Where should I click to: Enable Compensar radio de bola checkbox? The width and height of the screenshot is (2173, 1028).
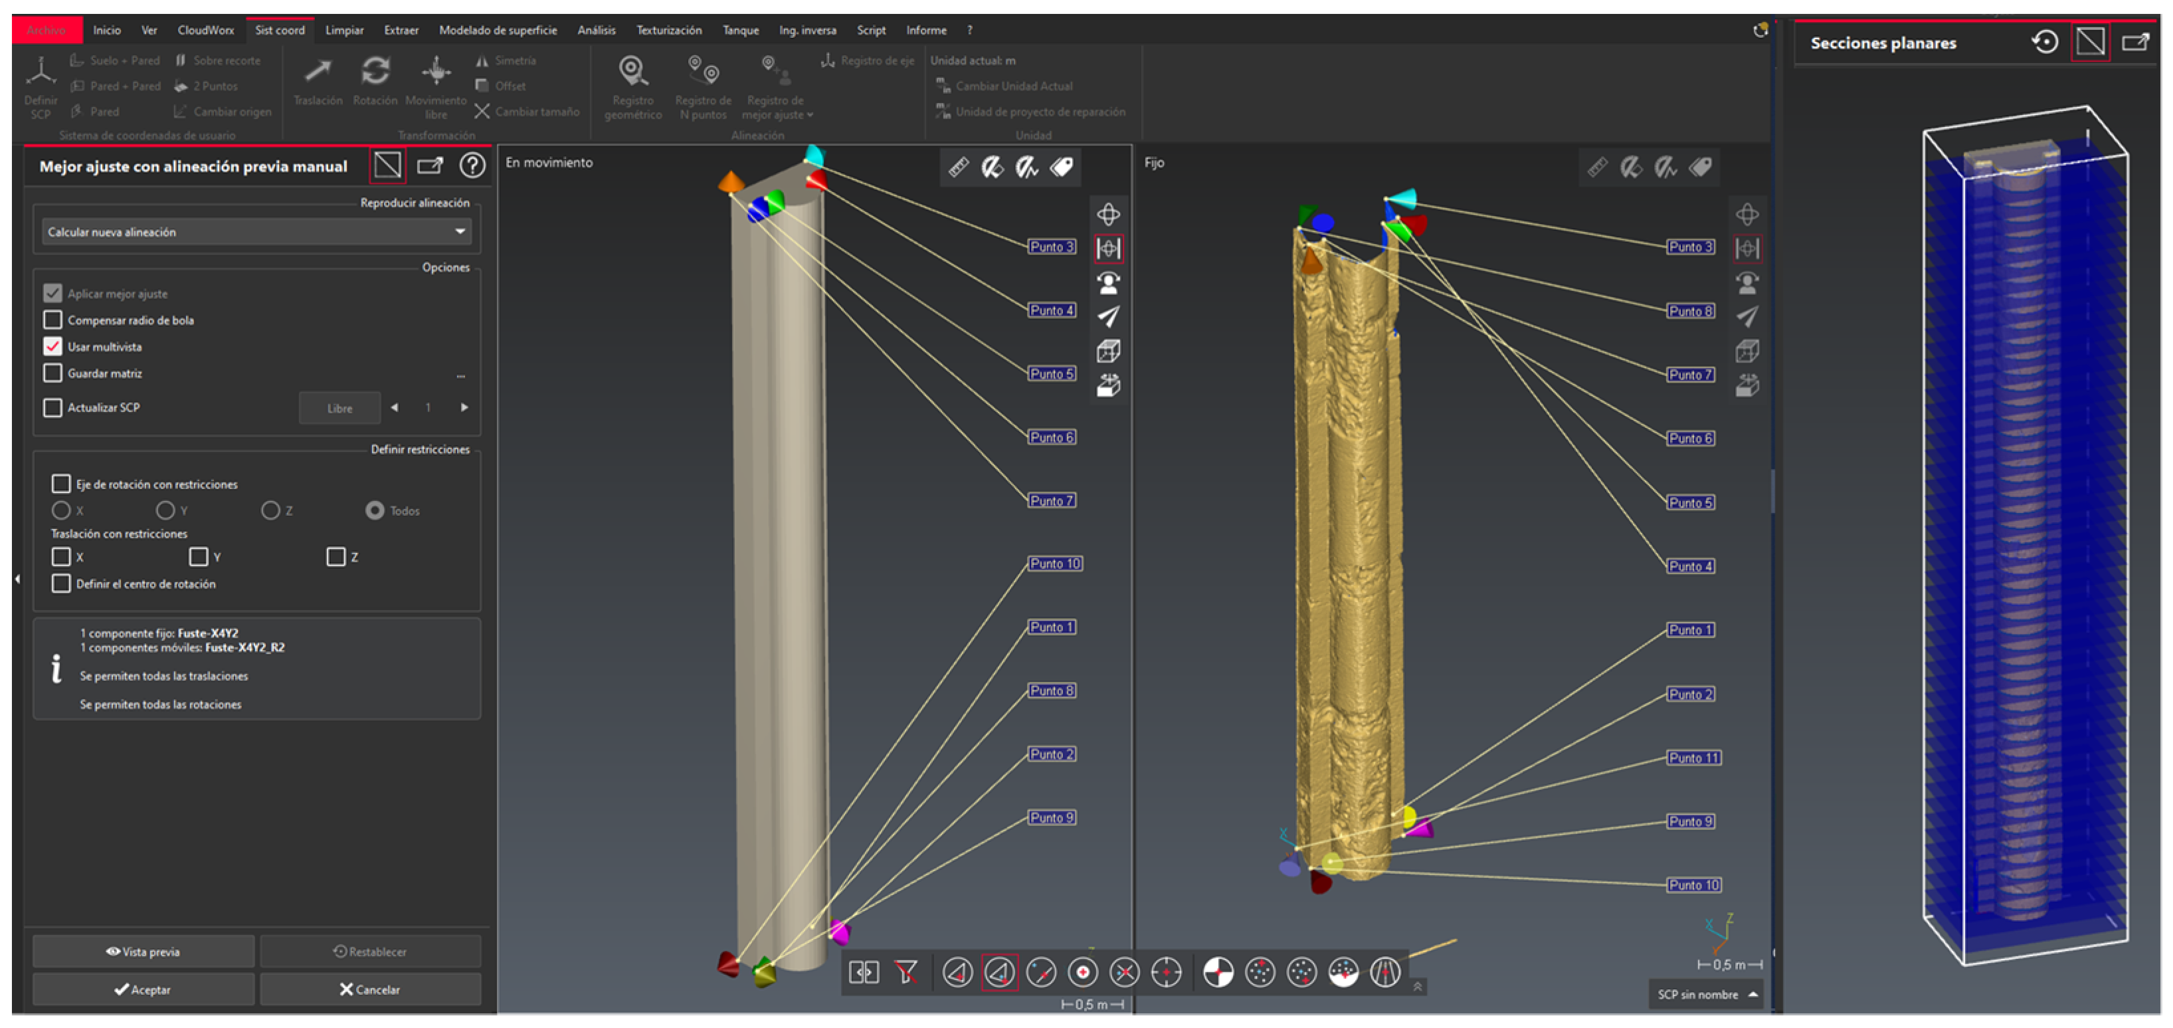tap(53, 320)
